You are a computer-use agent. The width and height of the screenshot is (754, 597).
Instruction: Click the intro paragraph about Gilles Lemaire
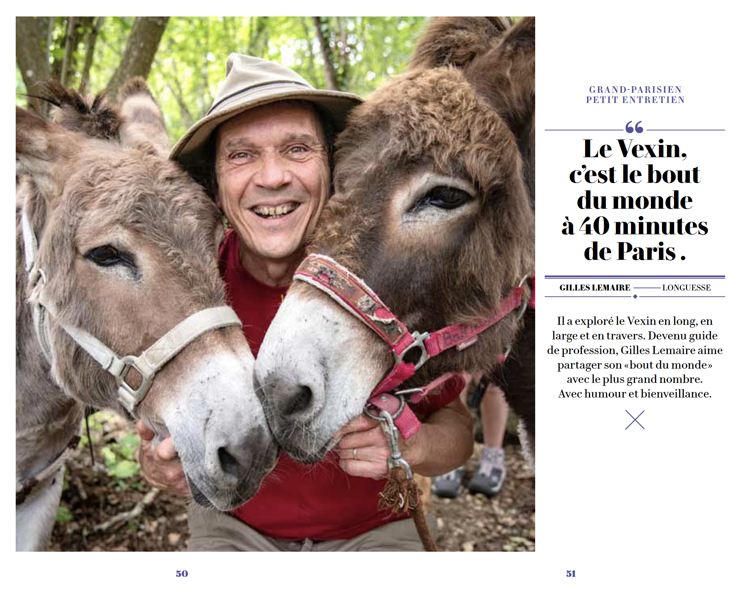pyautogui.click(x=635, y=357)
